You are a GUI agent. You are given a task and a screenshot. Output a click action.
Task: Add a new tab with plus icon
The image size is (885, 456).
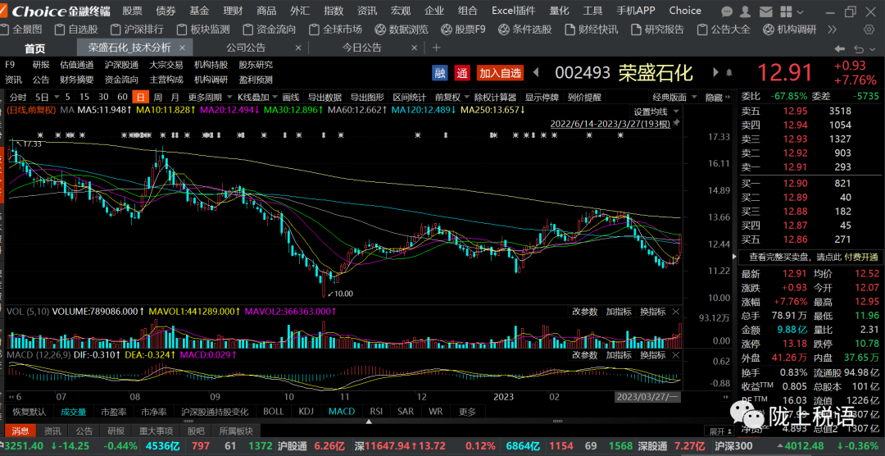[x=436, y=48]
